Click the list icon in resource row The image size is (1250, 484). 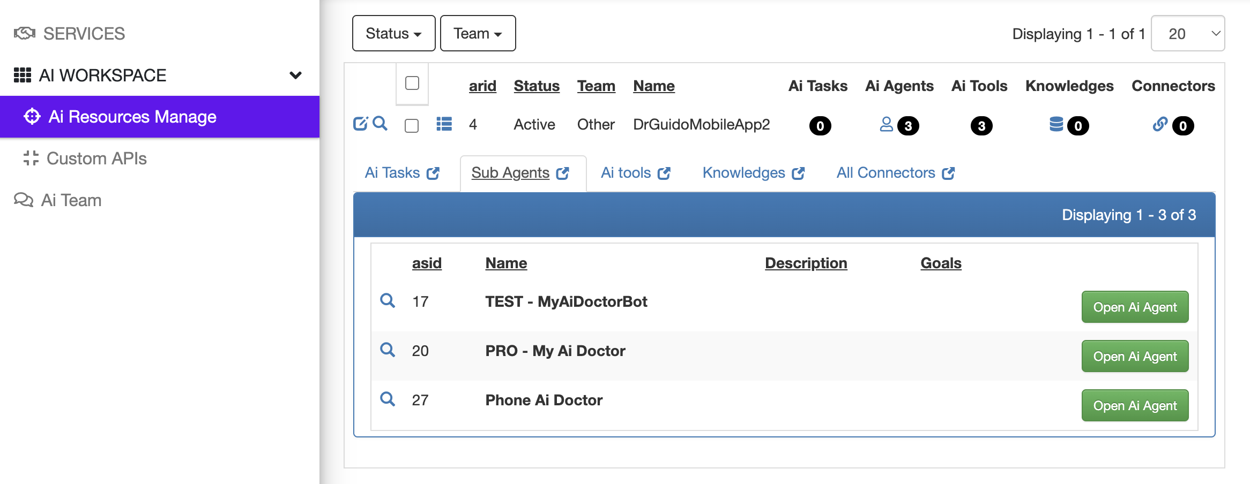(x=444, y=124)
